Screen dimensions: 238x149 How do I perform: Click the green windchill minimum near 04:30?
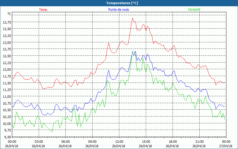pyautogui.click(x=52, y=131)
